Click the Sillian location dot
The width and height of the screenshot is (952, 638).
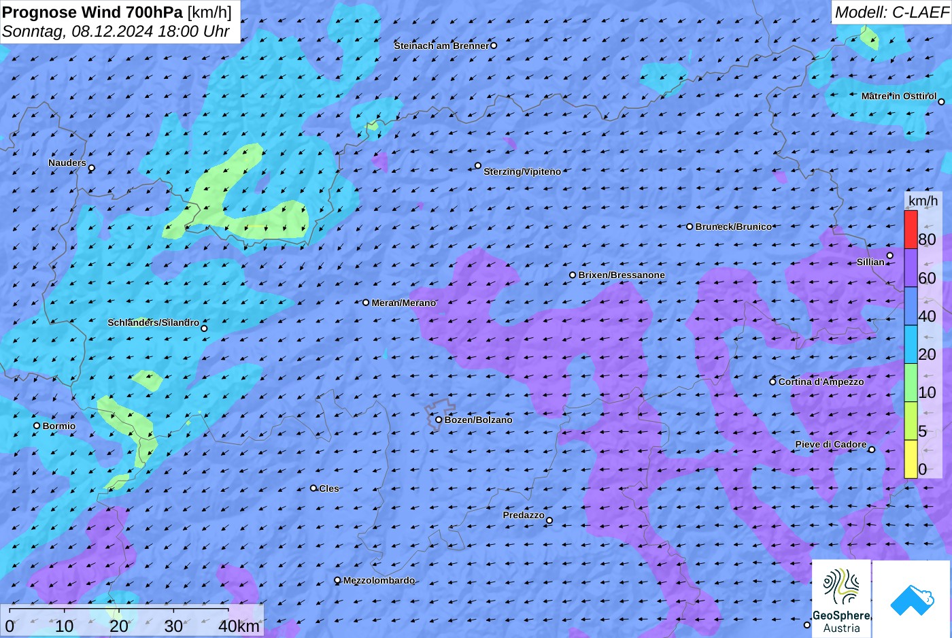click(889, 256)
